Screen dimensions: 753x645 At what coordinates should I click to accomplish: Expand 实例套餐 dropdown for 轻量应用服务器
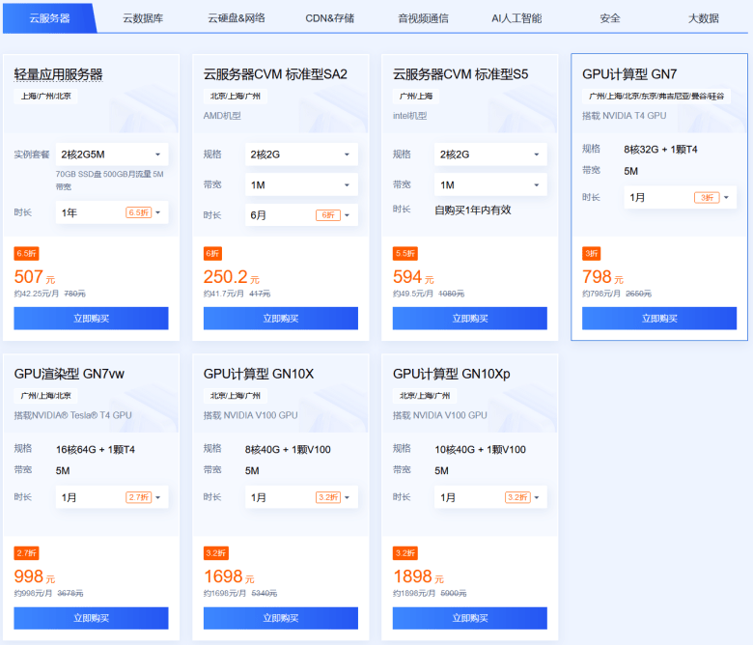112,154
